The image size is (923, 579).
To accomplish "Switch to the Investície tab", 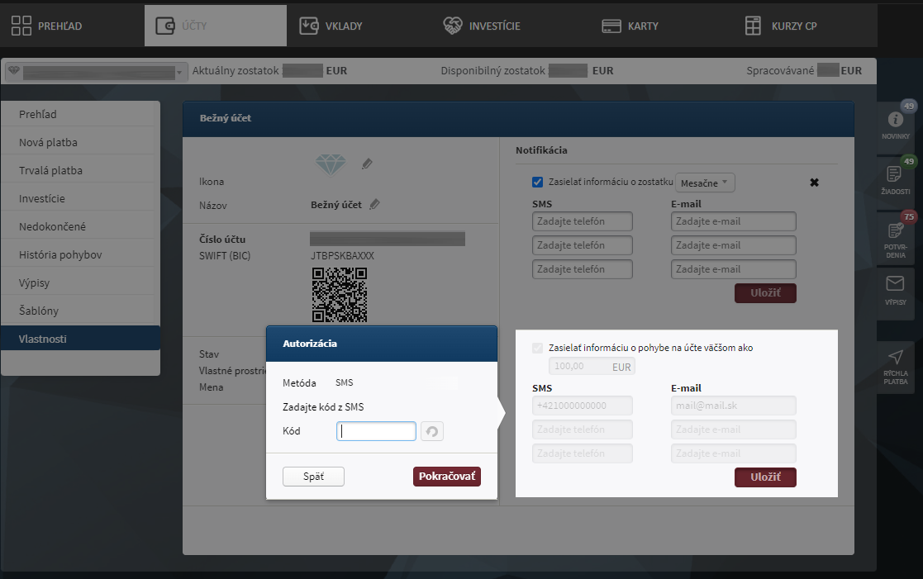I will point(483,26).
